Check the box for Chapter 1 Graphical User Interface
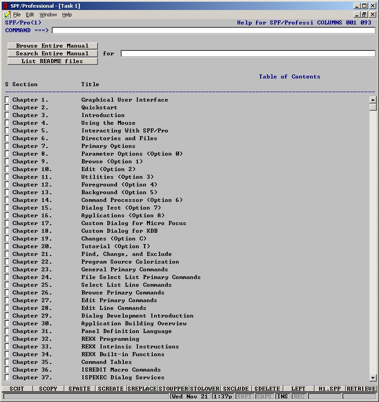The height and width of the screenshot is (402, 379). click(x=7, y=100)
